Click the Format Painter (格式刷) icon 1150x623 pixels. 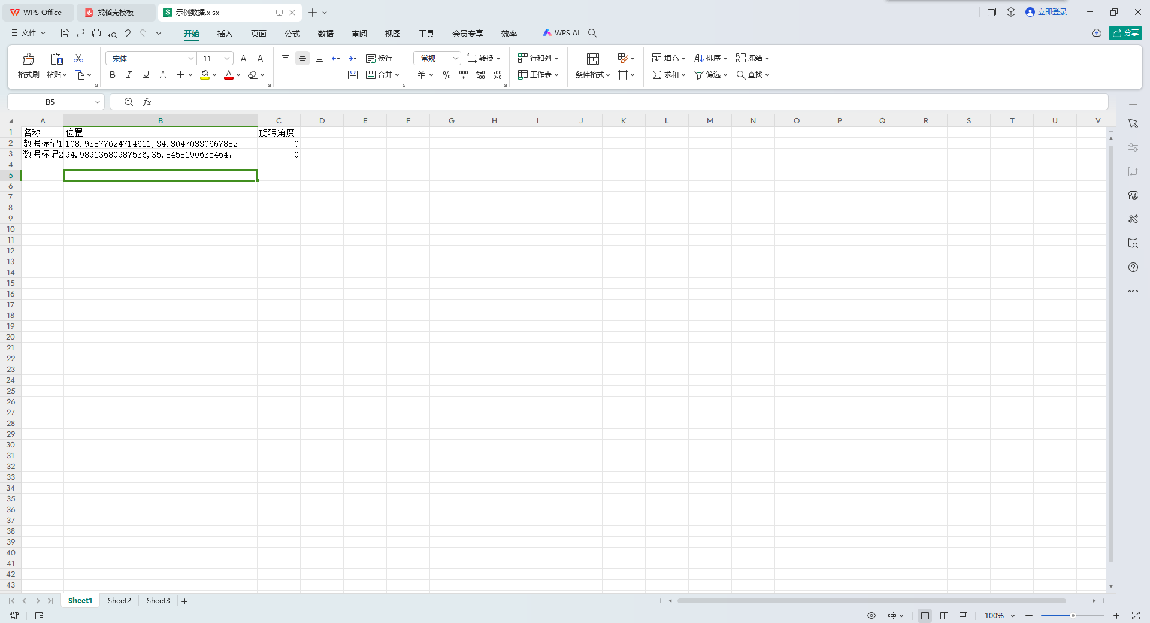click(28, 59)
